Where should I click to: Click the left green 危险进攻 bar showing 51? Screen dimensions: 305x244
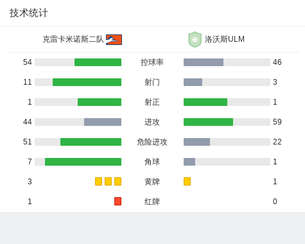[x=91, y=142]
